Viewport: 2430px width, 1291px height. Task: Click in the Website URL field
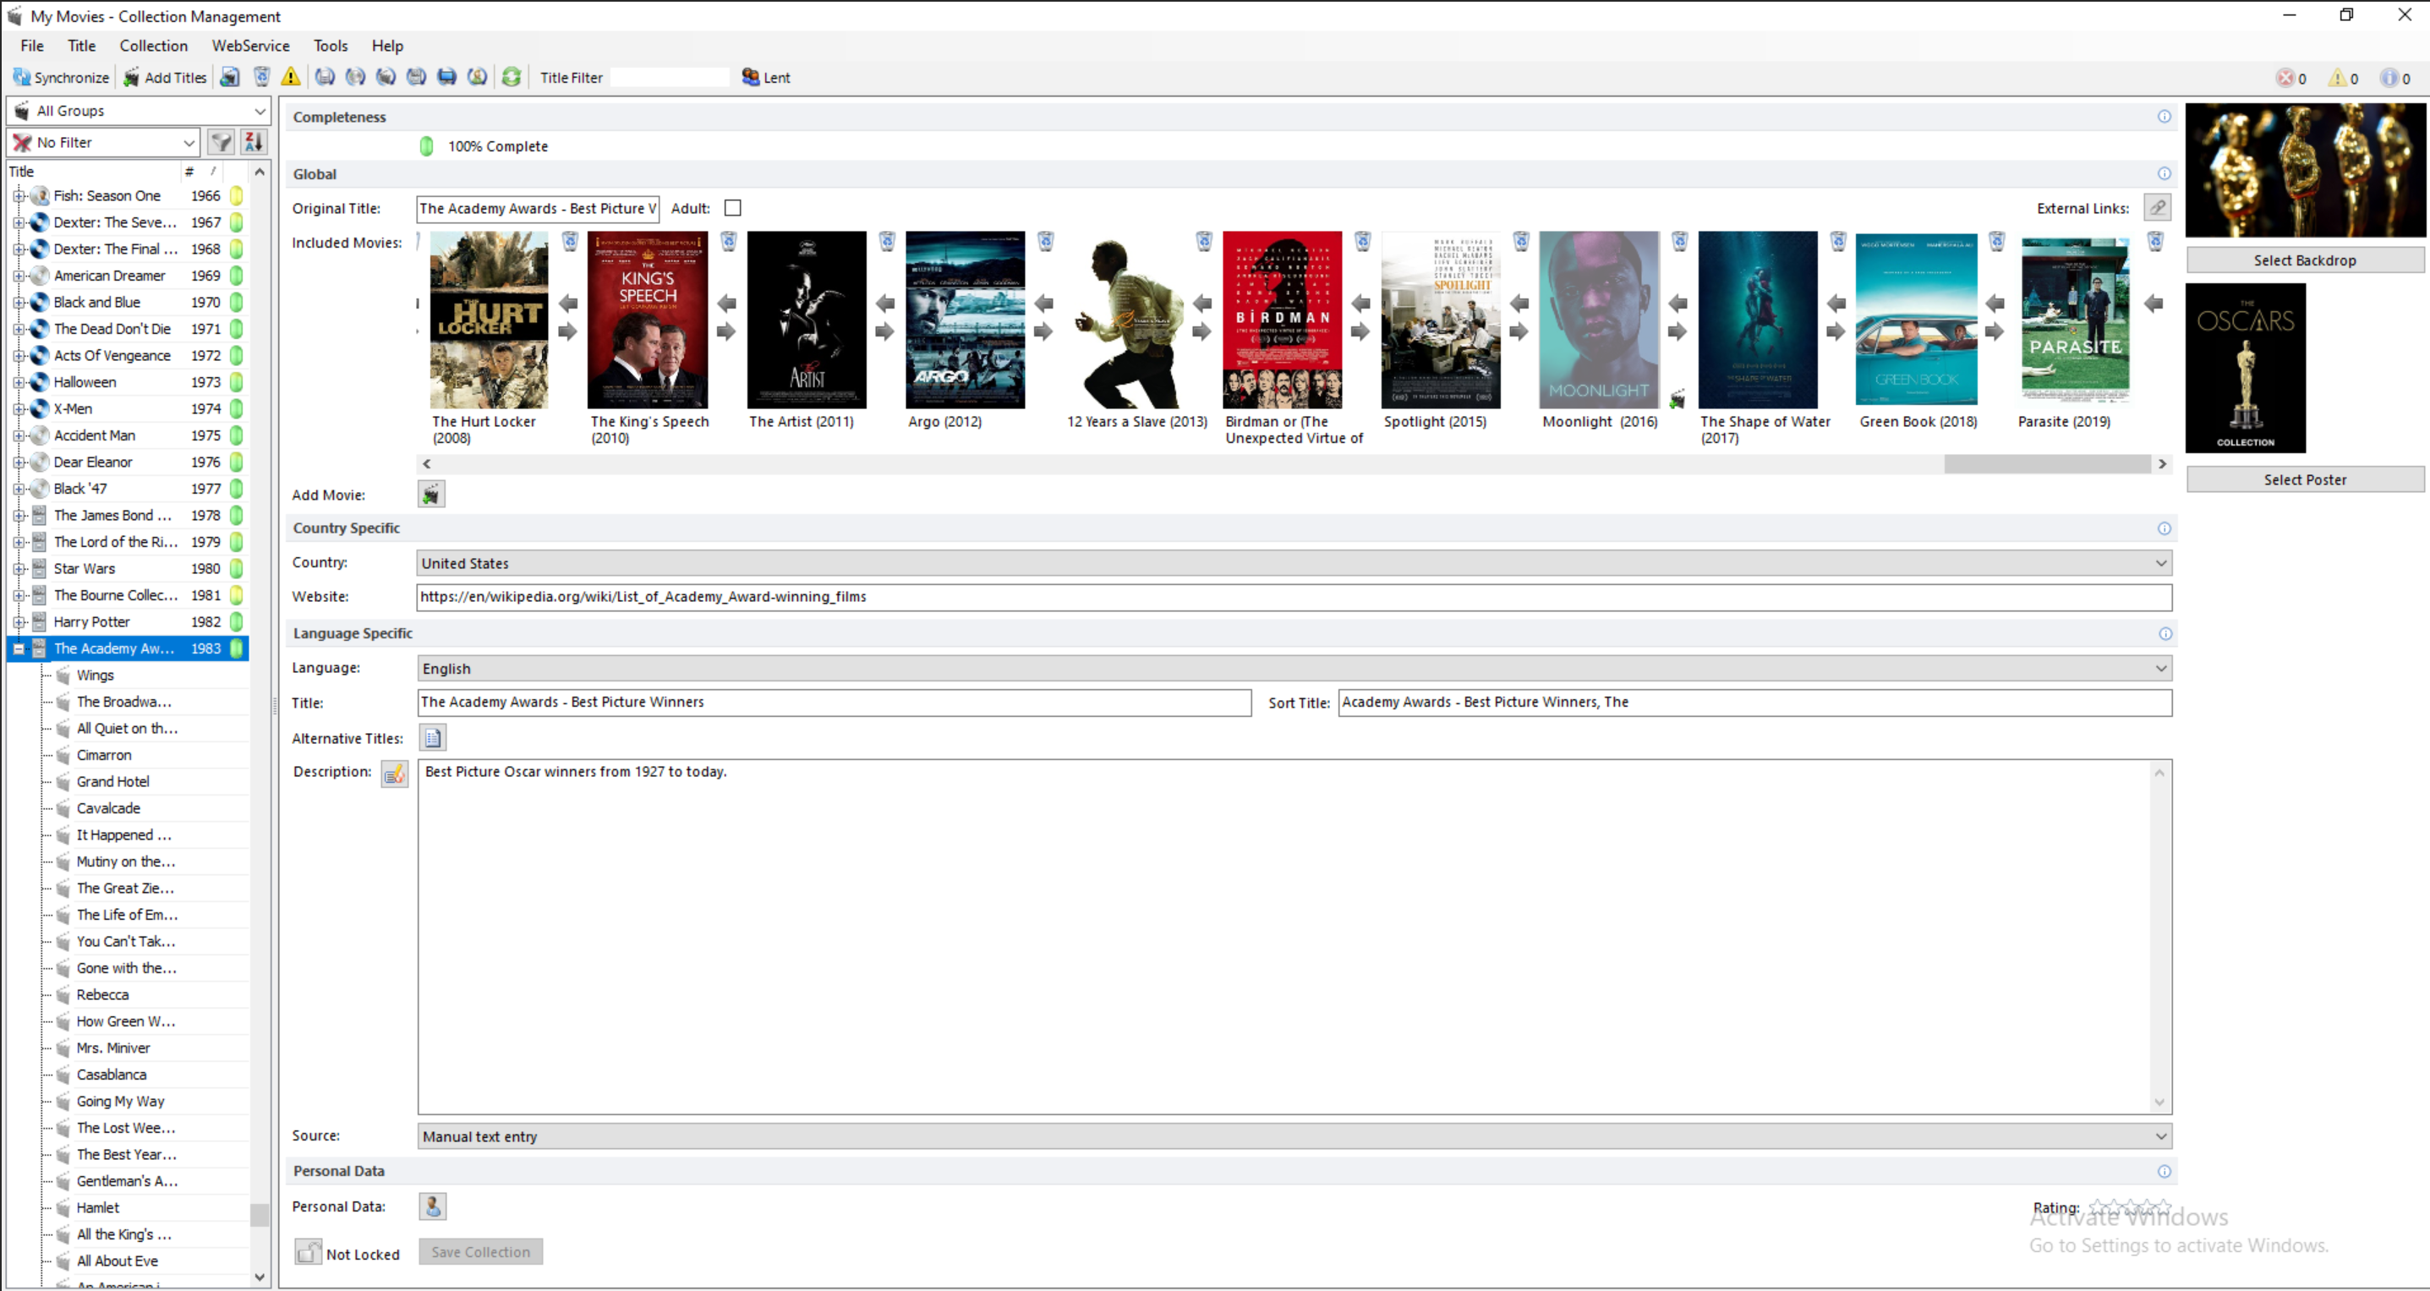[1294, 597]
